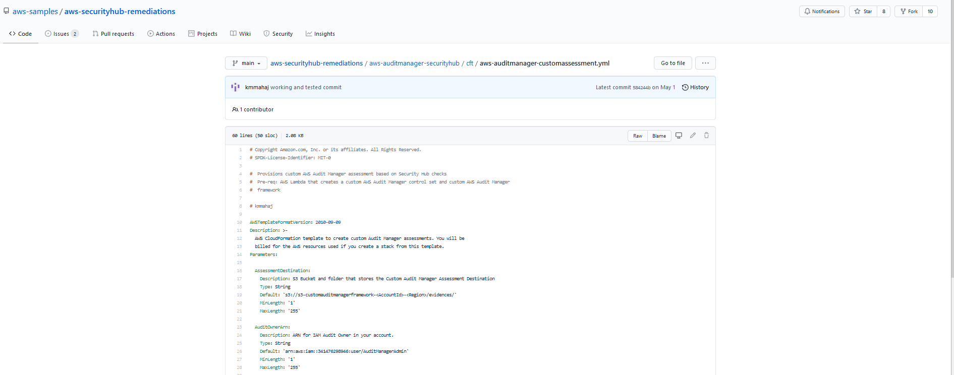Click the file size '2.08 KB' text
Viewport: 954px width, 375px height.
(x=295, y=136)
